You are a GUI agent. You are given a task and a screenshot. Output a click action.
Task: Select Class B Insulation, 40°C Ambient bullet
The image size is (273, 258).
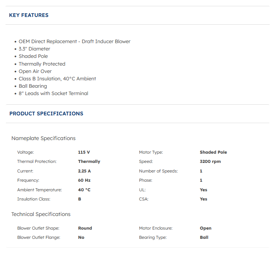pyautogui.click(x=57, y=79)
